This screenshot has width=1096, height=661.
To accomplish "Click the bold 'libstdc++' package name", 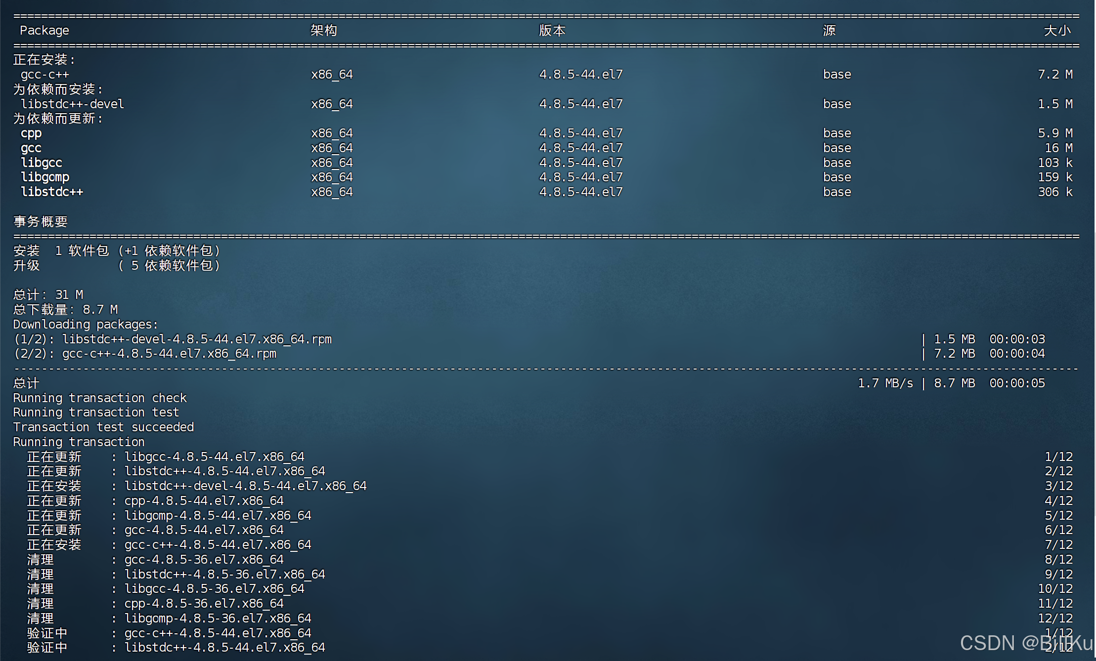I will (52, 192).
